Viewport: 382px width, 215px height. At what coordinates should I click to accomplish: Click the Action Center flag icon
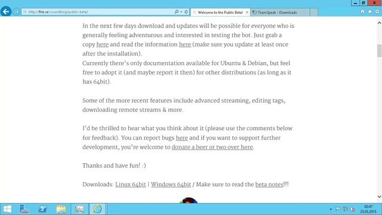(x=338, y=209)
